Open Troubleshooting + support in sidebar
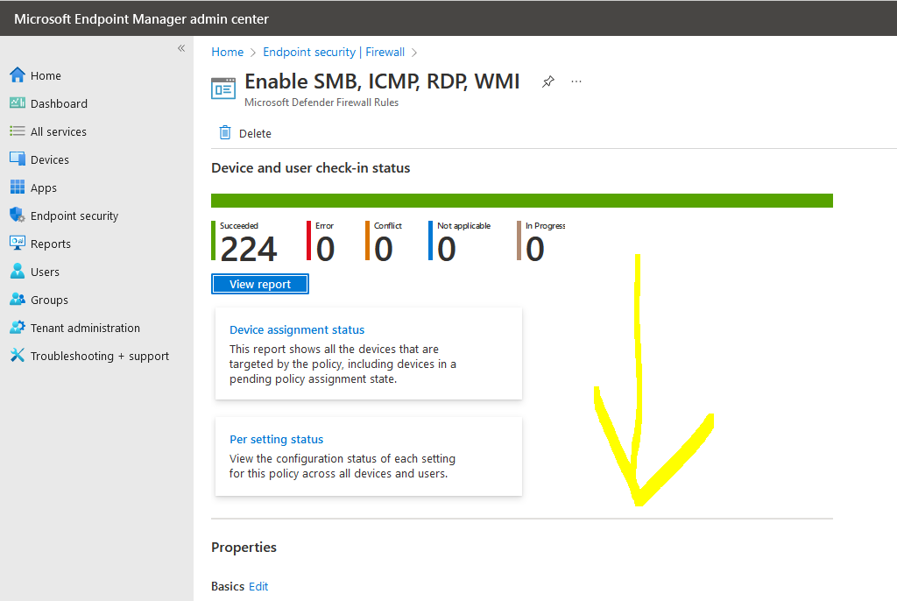 (x=100, y=356)
